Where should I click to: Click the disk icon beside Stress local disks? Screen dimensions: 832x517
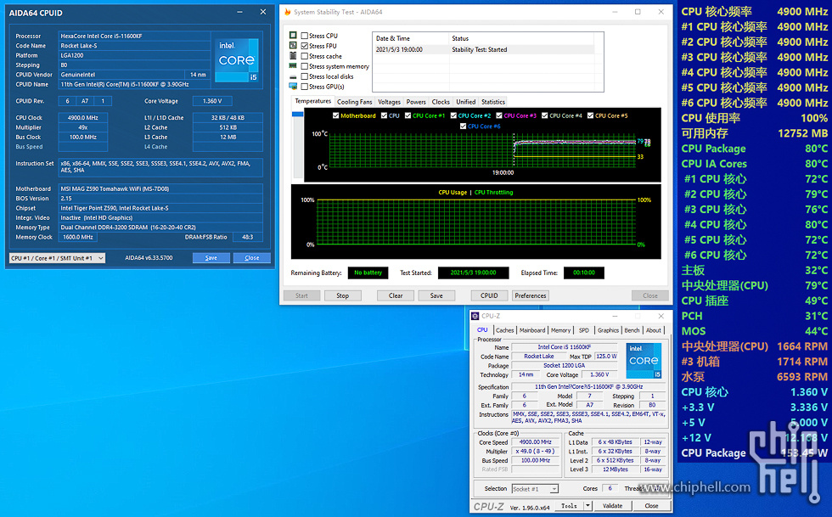click(293, 76)
